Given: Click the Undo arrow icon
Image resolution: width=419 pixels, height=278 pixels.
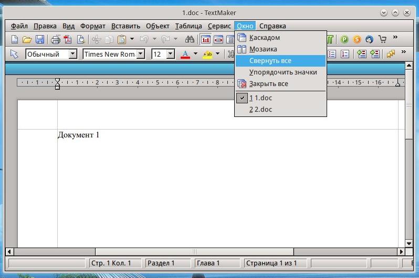Looking at the screenshot, I should (144, 39).
